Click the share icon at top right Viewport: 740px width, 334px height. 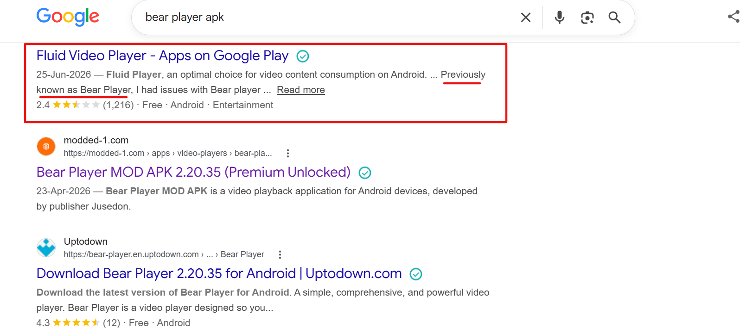[x=734, y=17]
